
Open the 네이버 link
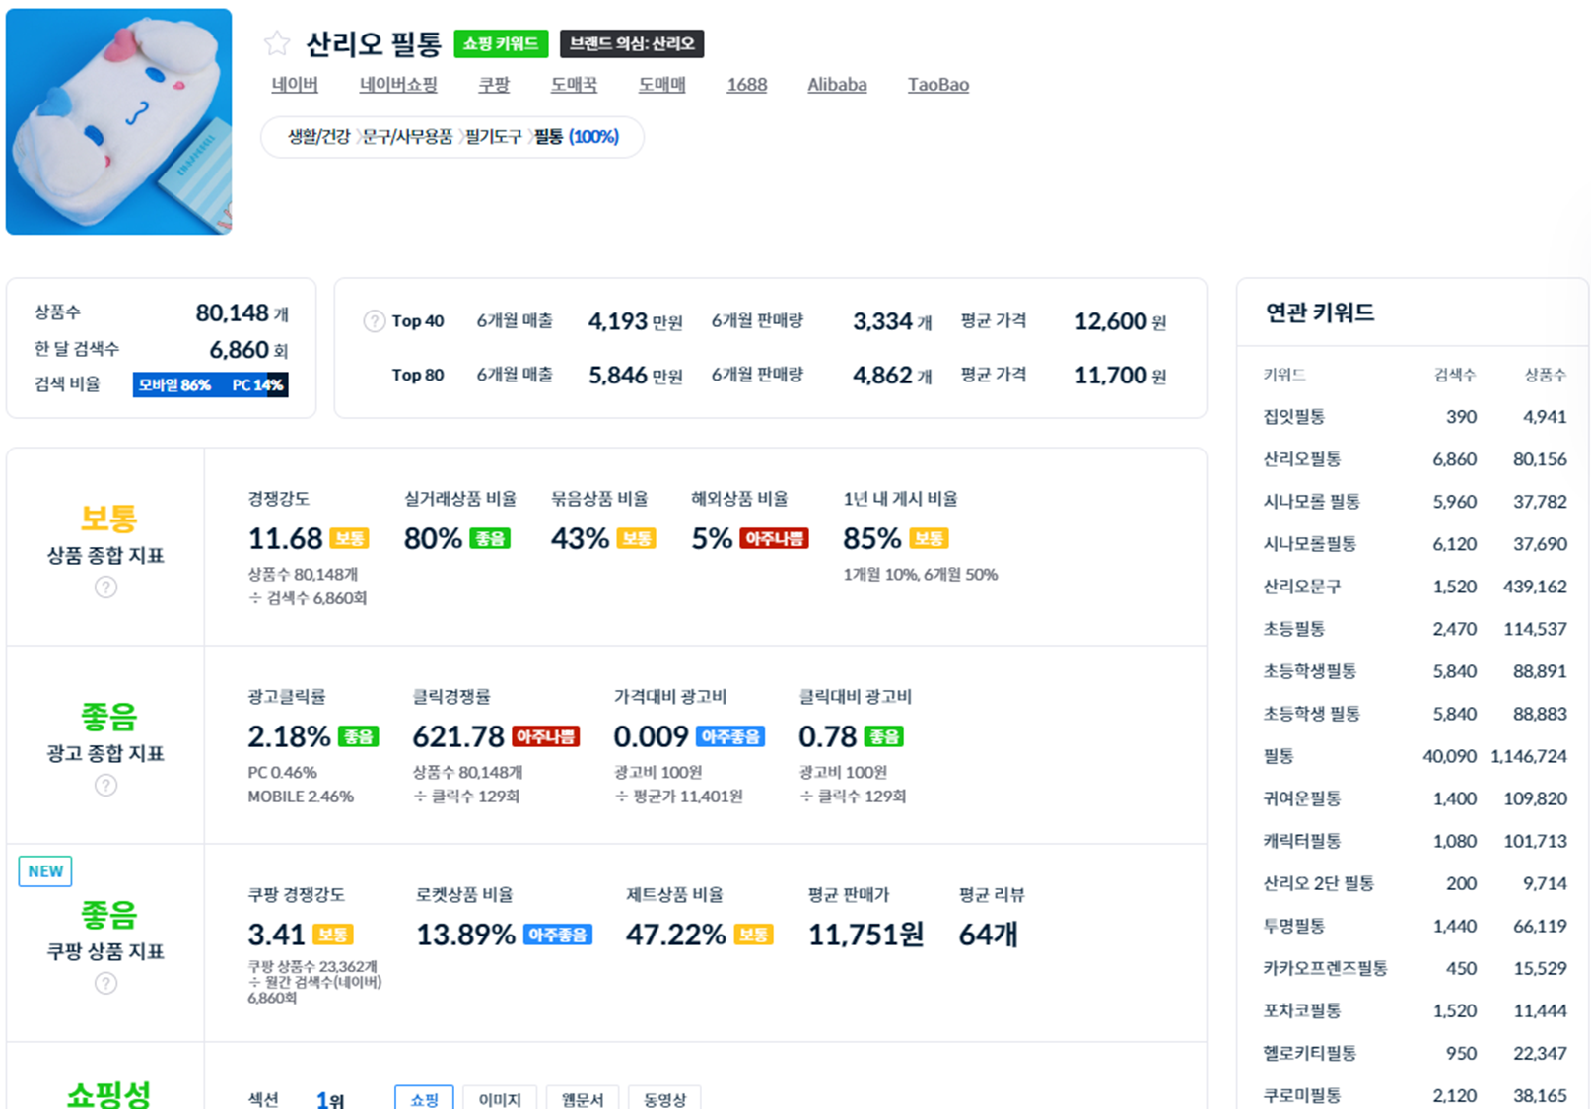click(x=295, y=85)
